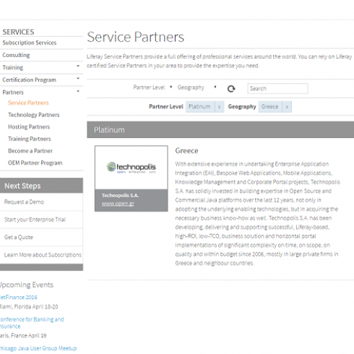
Task: Collapse the Partners section arrow
Action: tap(78, 91)
